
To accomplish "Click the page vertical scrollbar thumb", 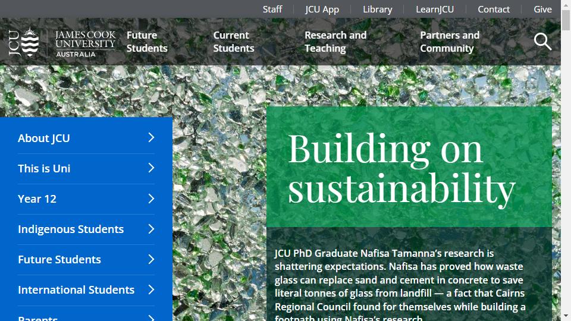I will point(566,21).
